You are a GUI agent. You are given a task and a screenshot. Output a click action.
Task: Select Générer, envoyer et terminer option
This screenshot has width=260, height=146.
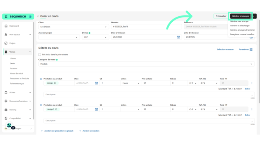coord(242,30)
